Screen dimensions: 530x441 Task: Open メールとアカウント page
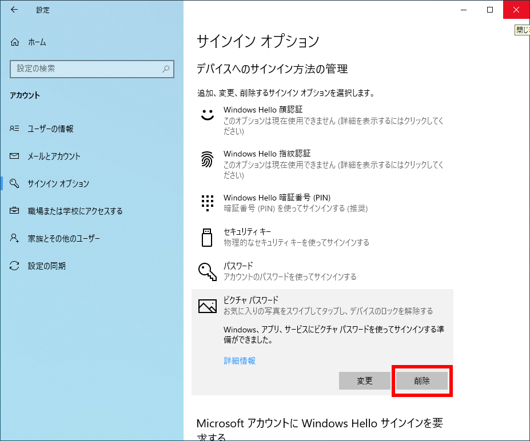(54, 156)
